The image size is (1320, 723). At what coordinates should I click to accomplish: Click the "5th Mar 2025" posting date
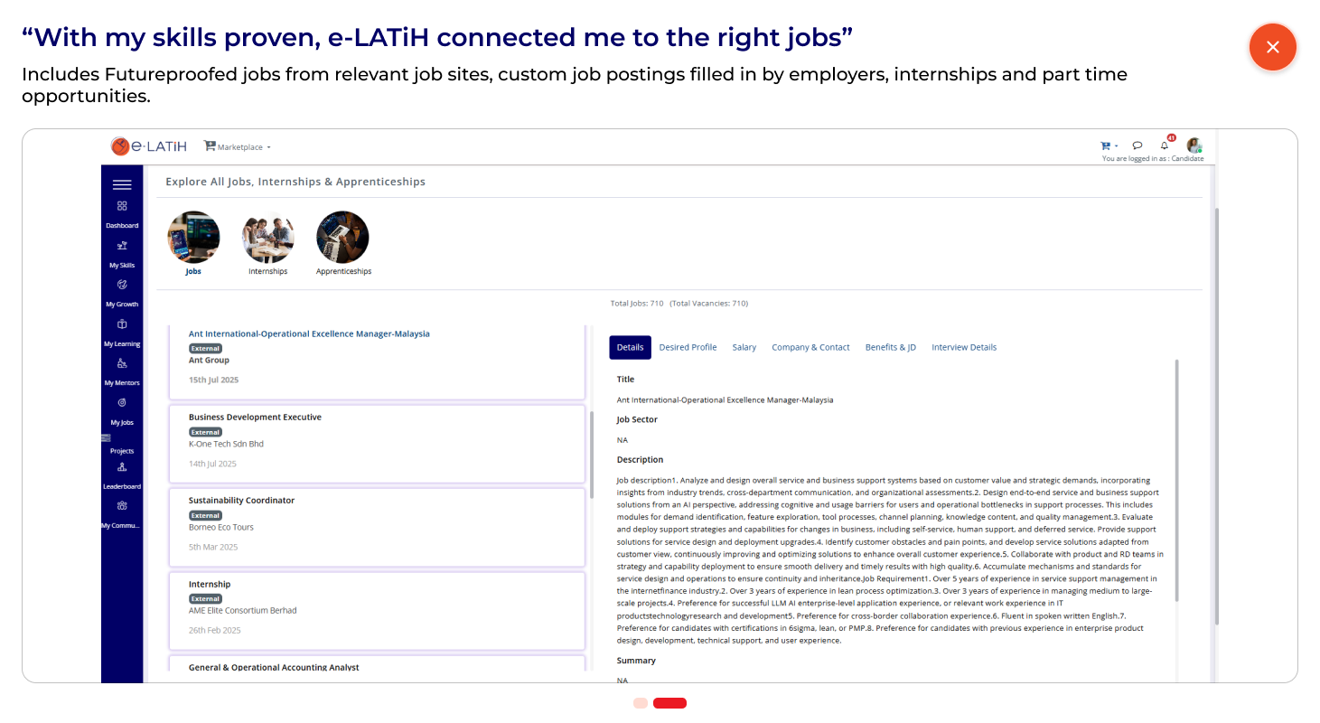[213, 547]
